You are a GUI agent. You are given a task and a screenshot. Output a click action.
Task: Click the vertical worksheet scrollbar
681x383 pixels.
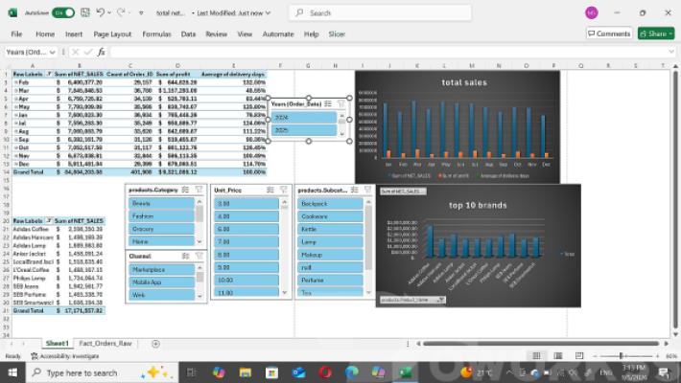(675, 199)
